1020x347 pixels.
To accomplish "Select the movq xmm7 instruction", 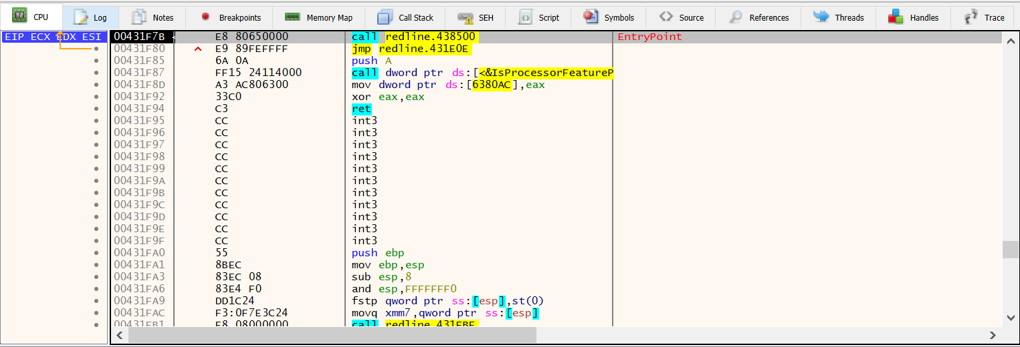I will pos(445,313).
